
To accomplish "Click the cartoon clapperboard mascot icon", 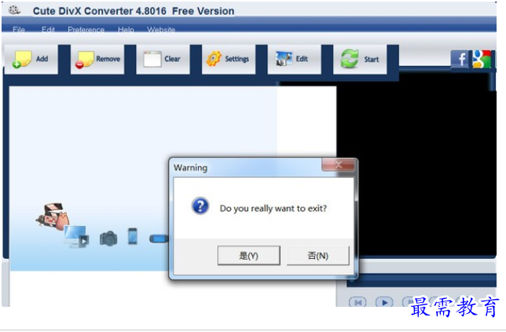I will coord(53,216).
